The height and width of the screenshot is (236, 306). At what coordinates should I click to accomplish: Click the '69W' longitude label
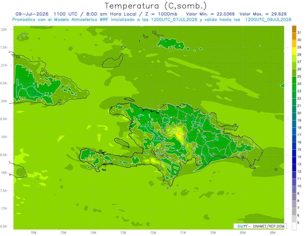tap(243, 233)
